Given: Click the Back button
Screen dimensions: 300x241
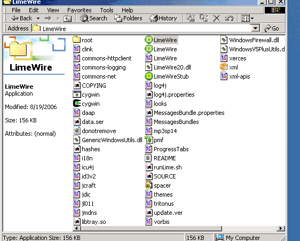Looking at the screenshot, I should [22, 18].
